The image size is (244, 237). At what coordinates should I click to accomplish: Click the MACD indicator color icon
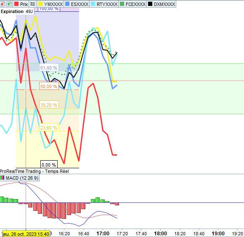coord(3,178)
